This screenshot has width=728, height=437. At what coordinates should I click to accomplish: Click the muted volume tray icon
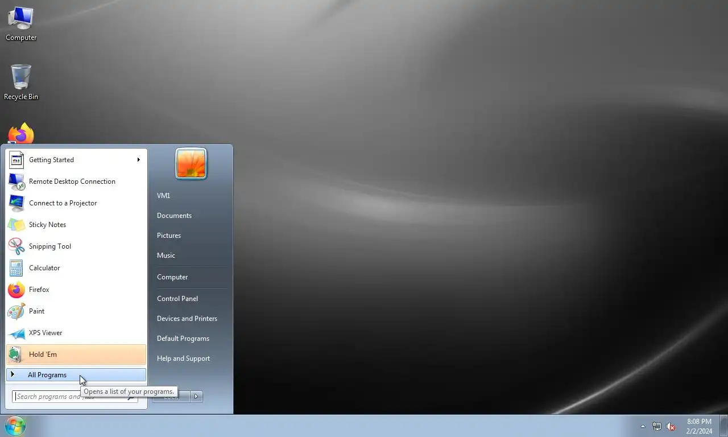pos(671,426)
